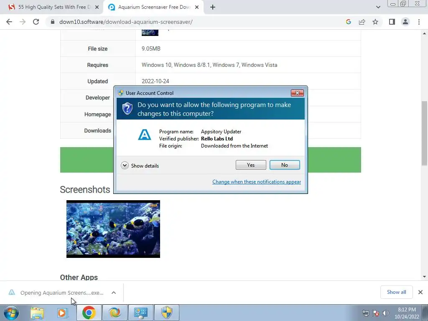
Task: Close the Aquarium Screensaver tab
Action: pyautogui.click(x=197, y=8)
